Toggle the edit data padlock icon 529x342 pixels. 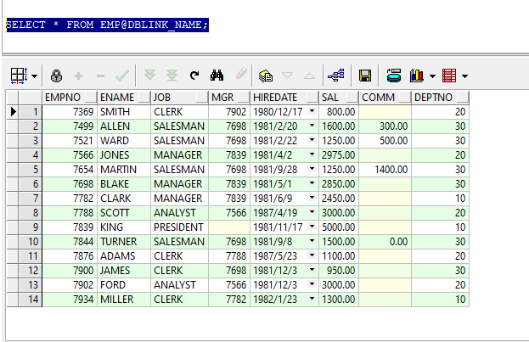coord(56,76)
